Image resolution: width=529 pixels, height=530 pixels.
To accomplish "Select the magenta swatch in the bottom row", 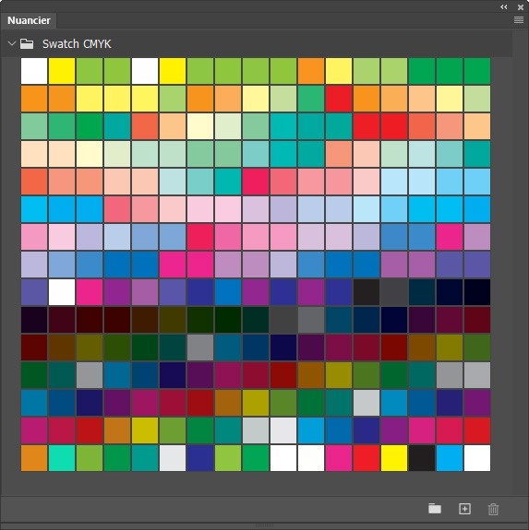I will click(339, 458).
